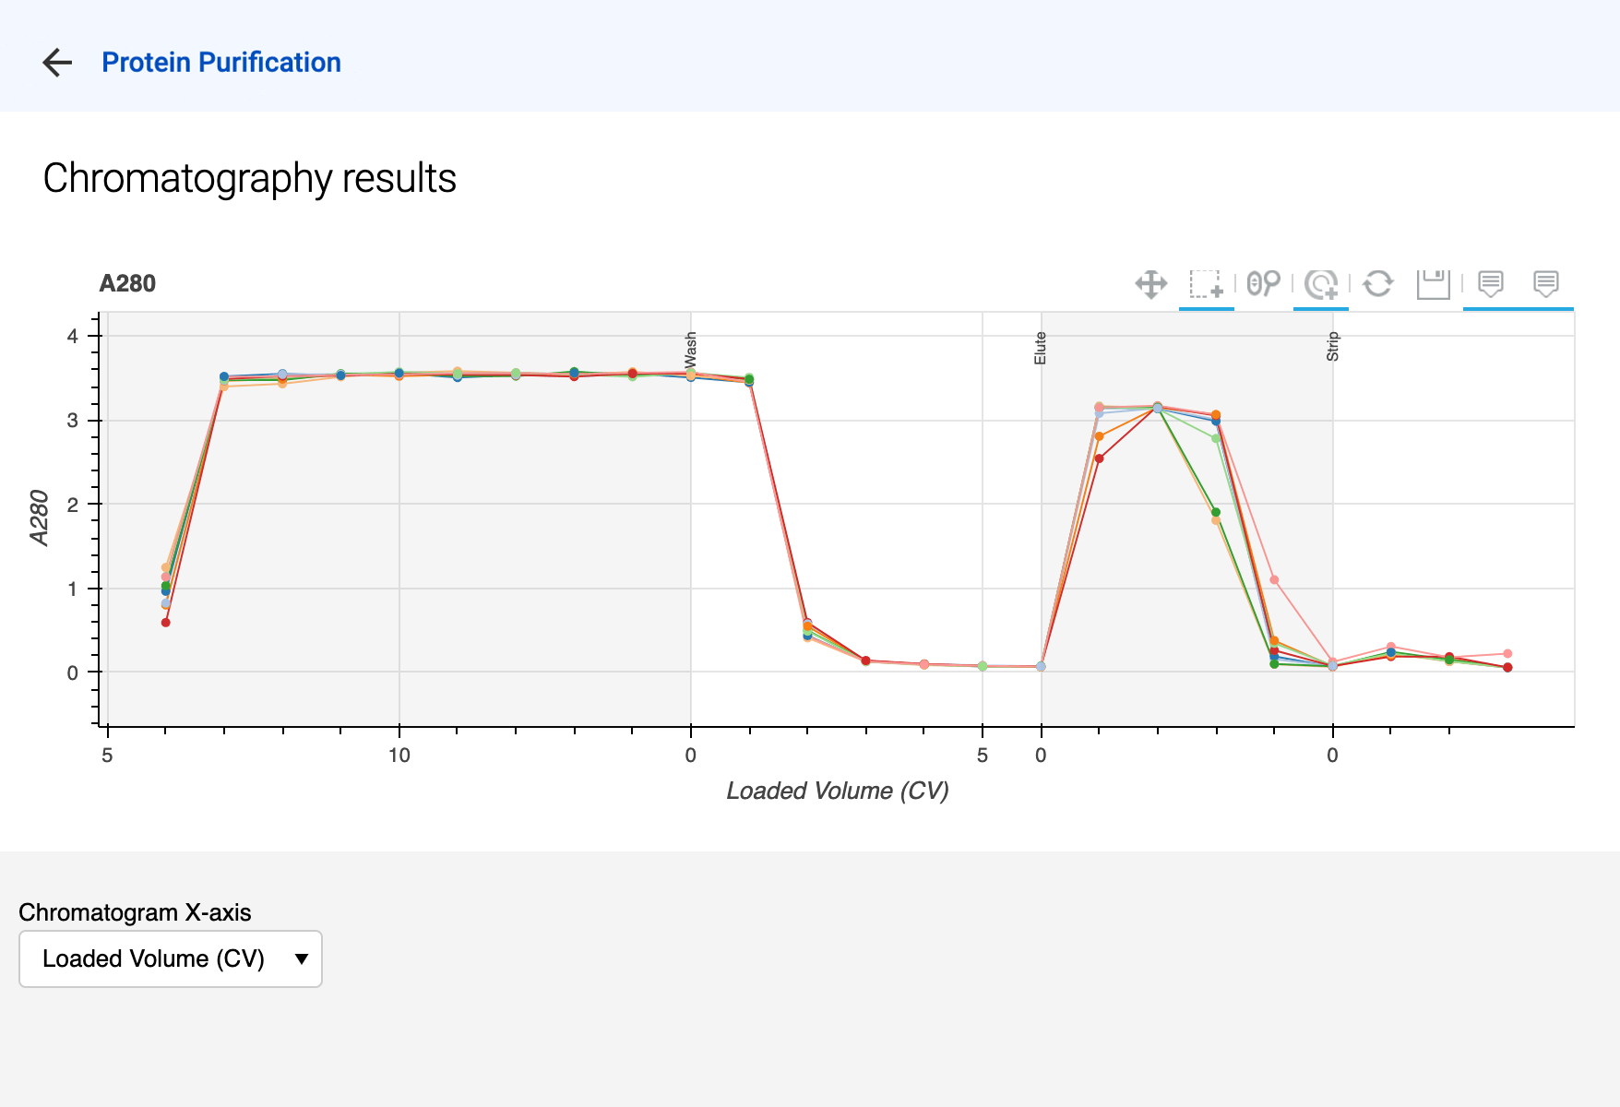Click the Chromatography results heading
The height and width of the screenshot is (1107, 1620).
[x=250, y=178]
